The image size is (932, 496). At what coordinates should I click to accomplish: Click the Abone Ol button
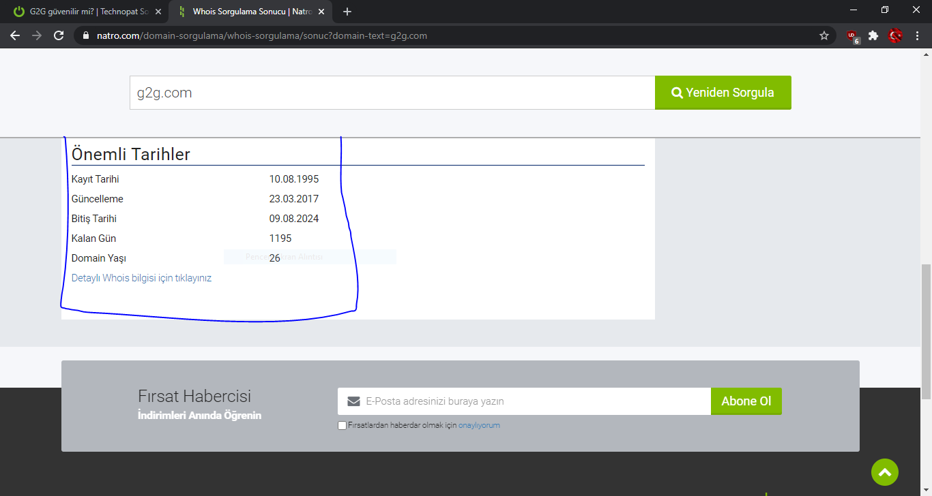tap(746, 401)
